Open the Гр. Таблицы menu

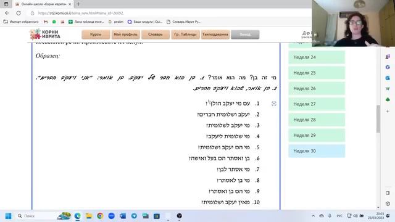tap(185, 35)
